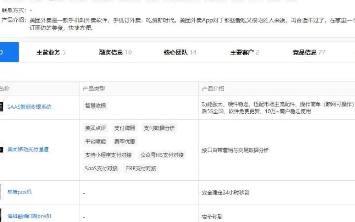Image resolution: width=355 pixels, height=222 pixels.
Task: Click the 美团移动支付通道 product thumbnail
Action: click(1, 150)
